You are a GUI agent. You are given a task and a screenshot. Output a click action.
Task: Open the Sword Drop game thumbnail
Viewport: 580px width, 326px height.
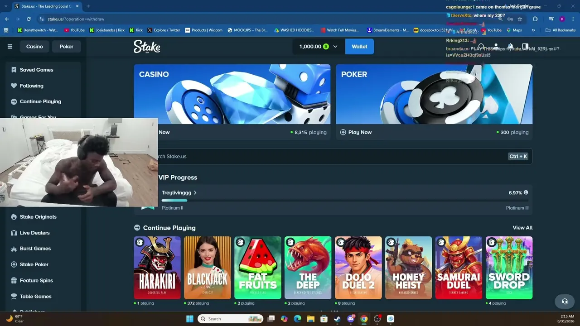[x=509, y=268]
